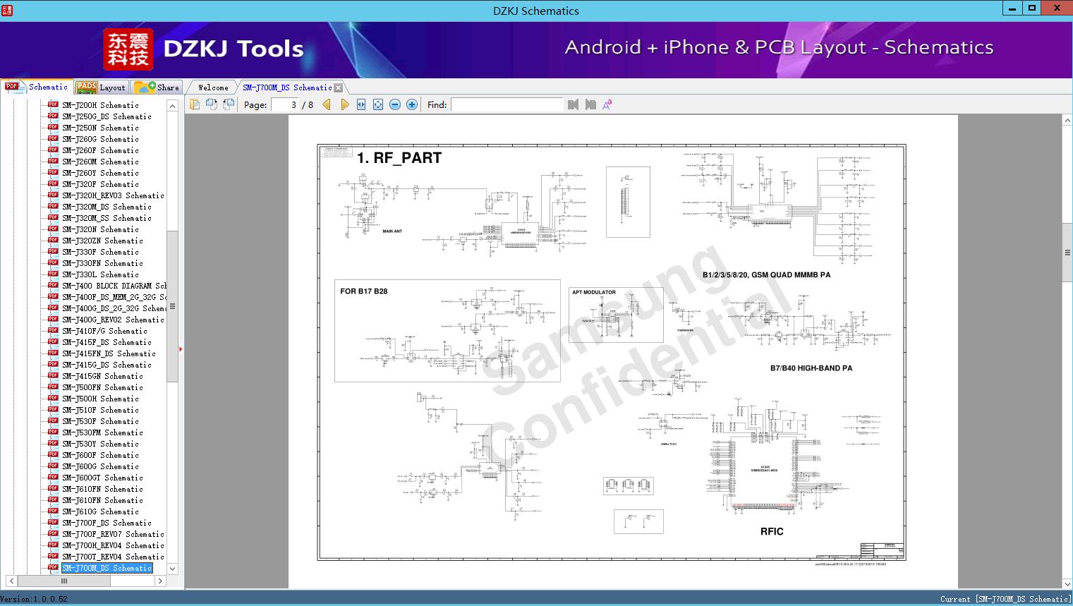1073x606 pixels.
Task: Open the export page icon on toolbar
Action: (195, 104)
